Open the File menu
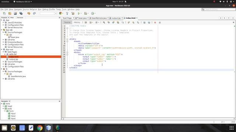This screenshot has height=132, width=236. click(2, 9)
